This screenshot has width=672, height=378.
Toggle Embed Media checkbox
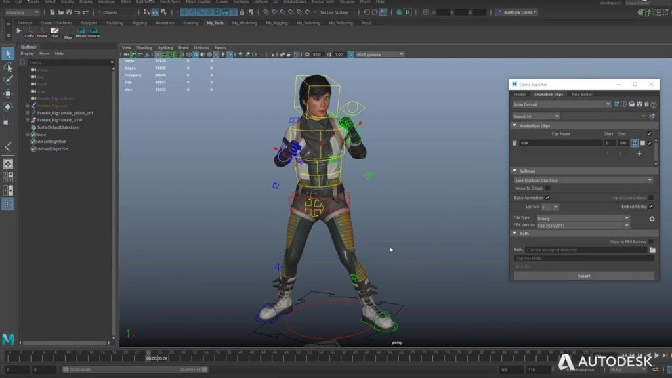pyautogui.click(x=650, y=207)
